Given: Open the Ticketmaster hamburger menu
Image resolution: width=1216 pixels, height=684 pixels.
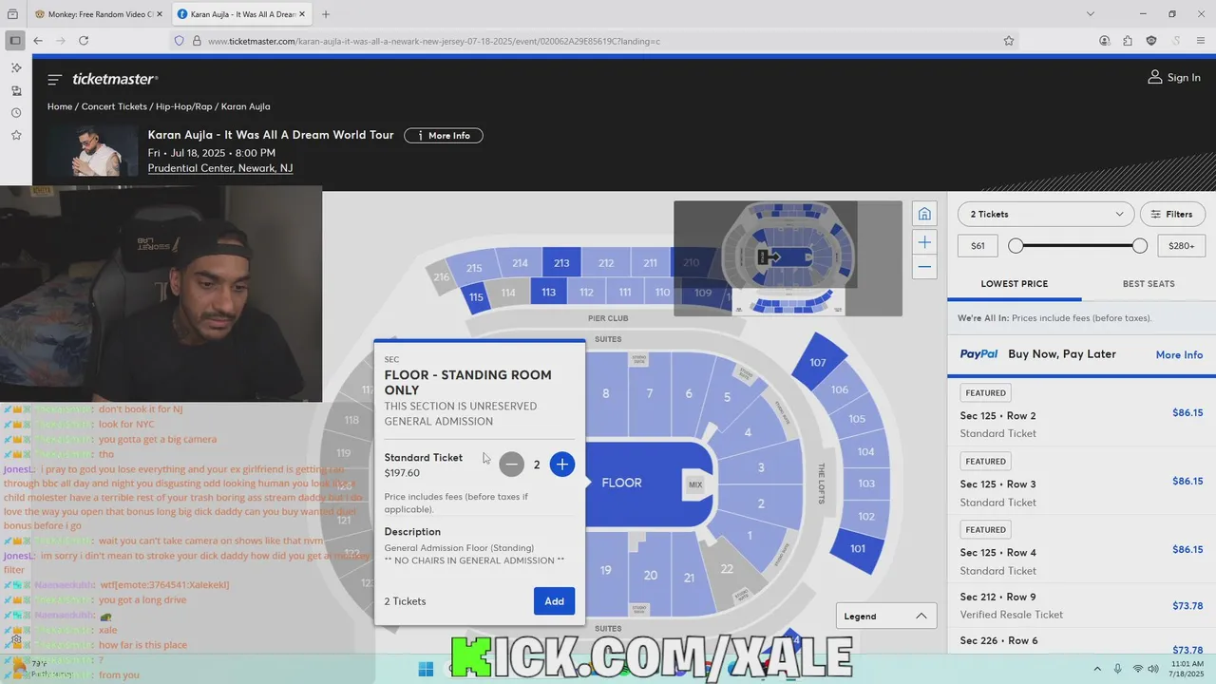Looking at the screenshot, I should pos(54,80).
